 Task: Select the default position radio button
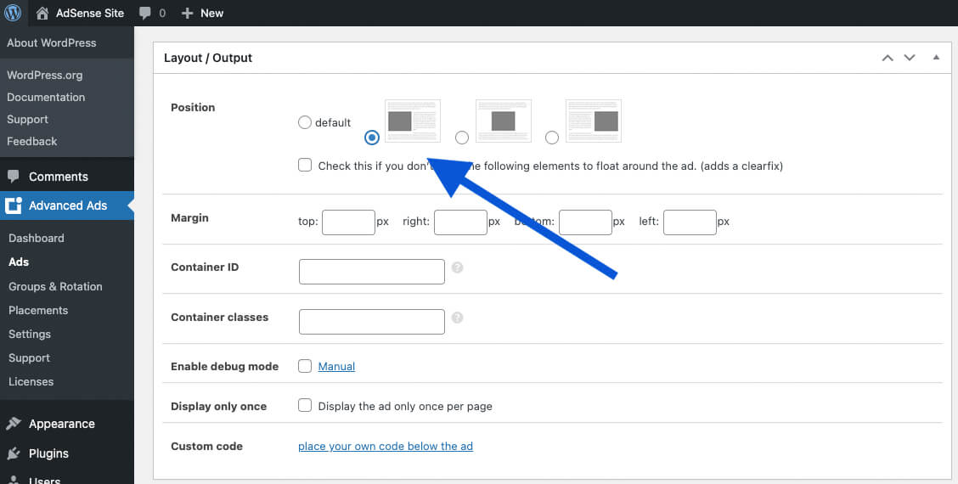pos(305,122)
